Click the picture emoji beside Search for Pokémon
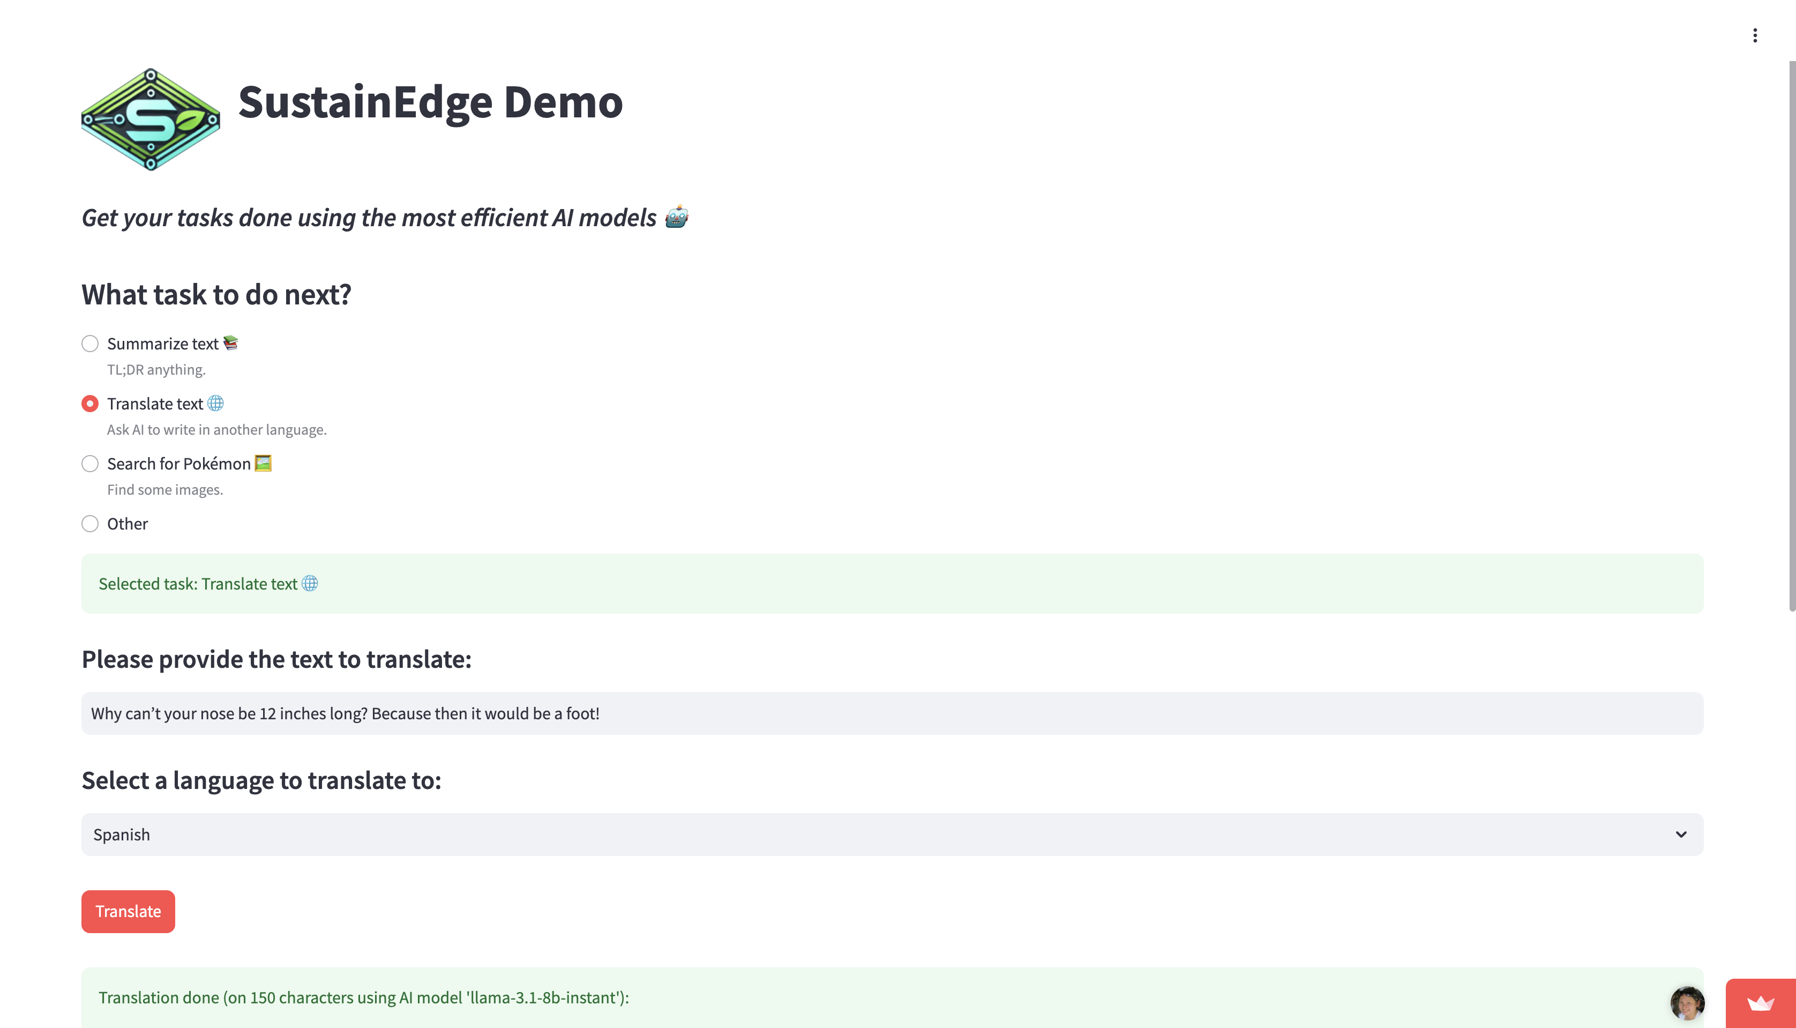This screenshot has height=1028, width=1796. tap(263, 463)
